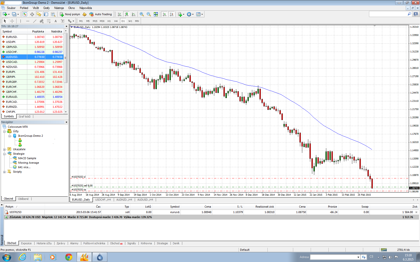Expand the Skripty tree node
The image size is (420, 262).
4,172
